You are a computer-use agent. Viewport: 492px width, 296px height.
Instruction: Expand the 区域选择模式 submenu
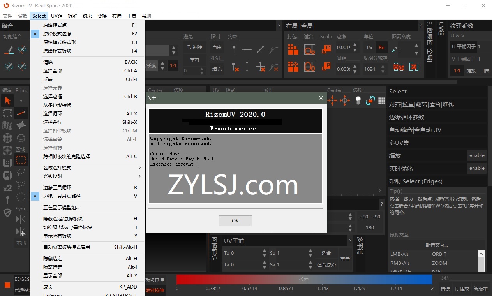87,167
